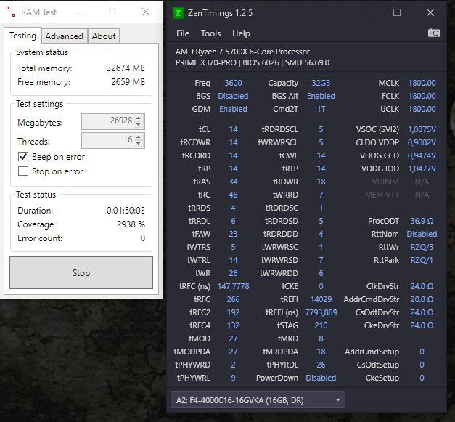Click the RAM Test app icon
Image resolution: width=455 pixels, height=422 pixels.
coord(11,12)
